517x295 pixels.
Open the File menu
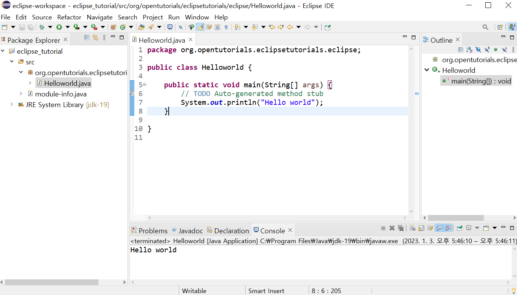point(5,17)
